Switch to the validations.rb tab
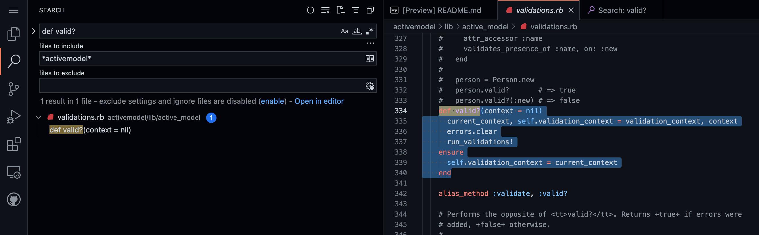 pos(539,10)
